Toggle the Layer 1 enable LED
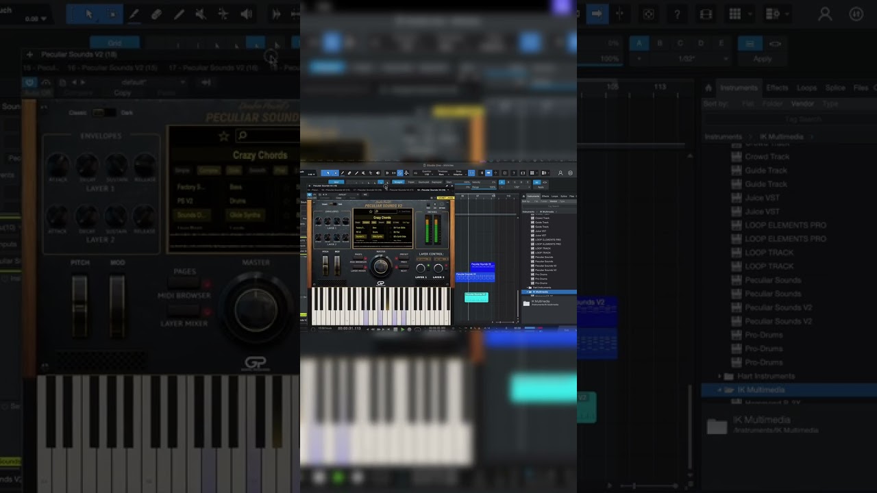 tap(428, 266)
